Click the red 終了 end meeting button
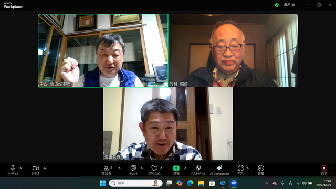This screenshot has height=189, width=336. point(324,170)
